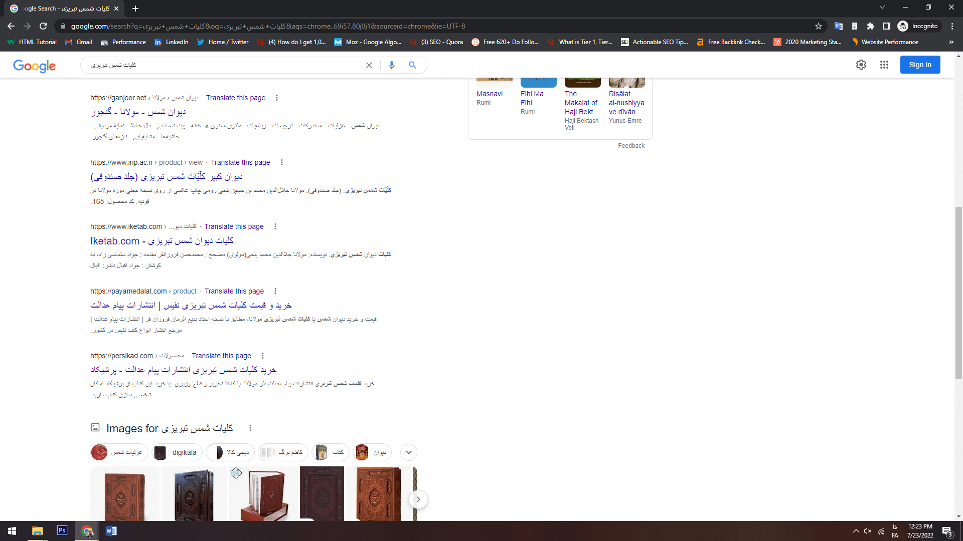Go back to the previous page
The width and height of the screenshot is (963, 541).
point(11,26)
